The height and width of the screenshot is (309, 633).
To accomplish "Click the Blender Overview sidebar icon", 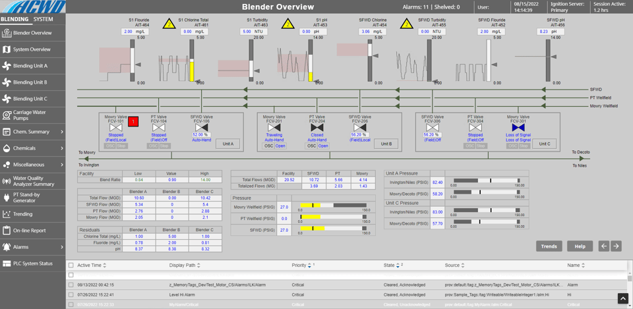I will (6, 33).
